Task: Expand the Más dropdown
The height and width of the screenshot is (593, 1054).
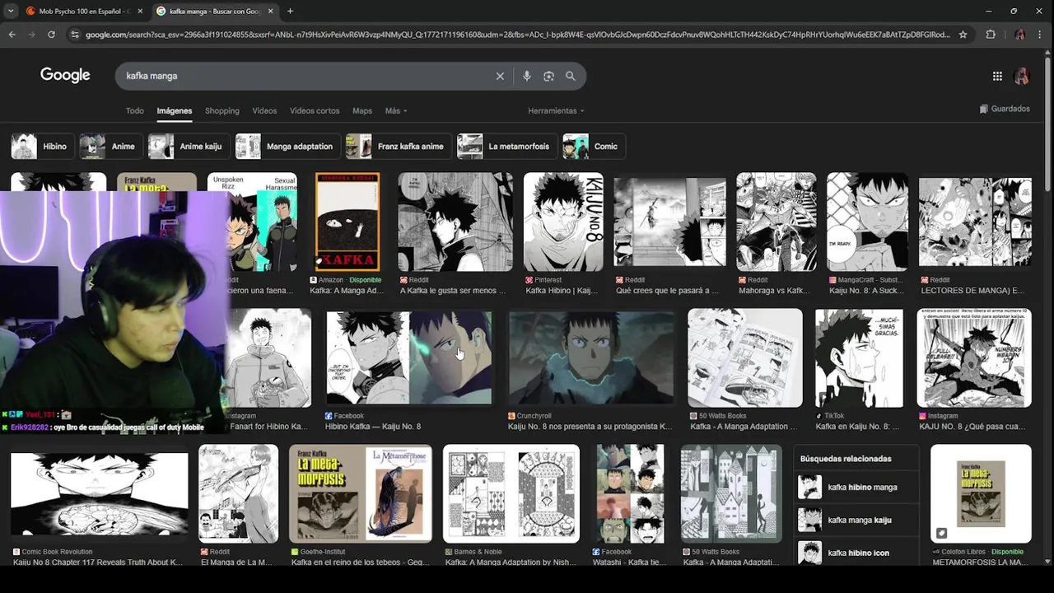Action: click(396, 110)
